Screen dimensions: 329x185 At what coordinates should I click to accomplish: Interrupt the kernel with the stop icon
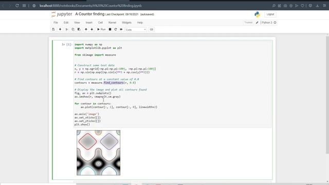(x=110, y=29)
